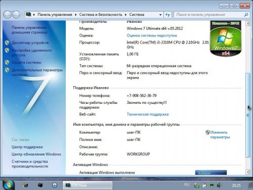Click shield icon next to Дополнительные параметры системы
The image size is (253, 190).
[x=7, y=70]
